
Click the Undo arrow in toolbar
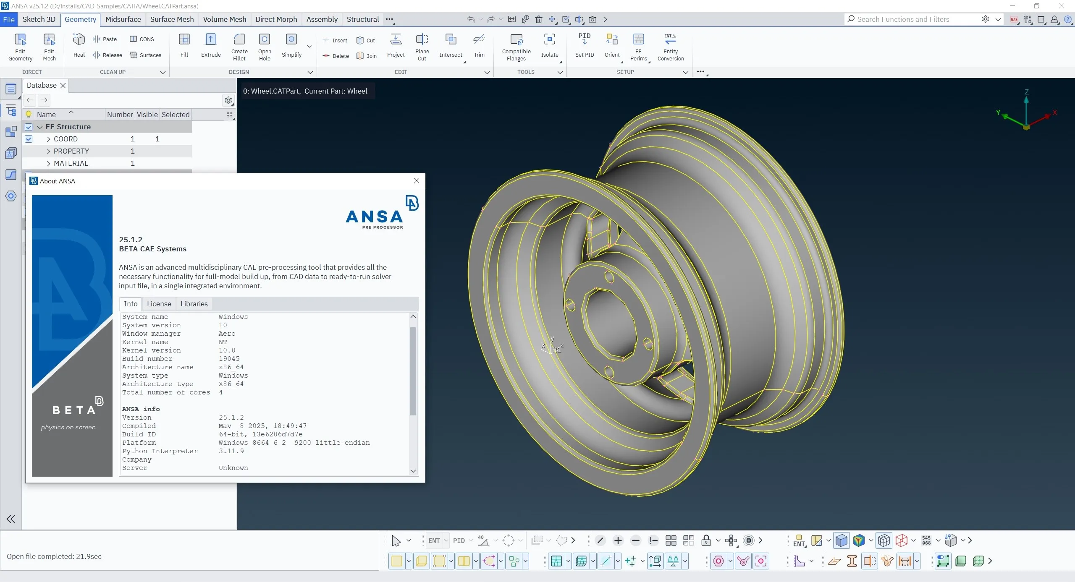pos(470,19)
